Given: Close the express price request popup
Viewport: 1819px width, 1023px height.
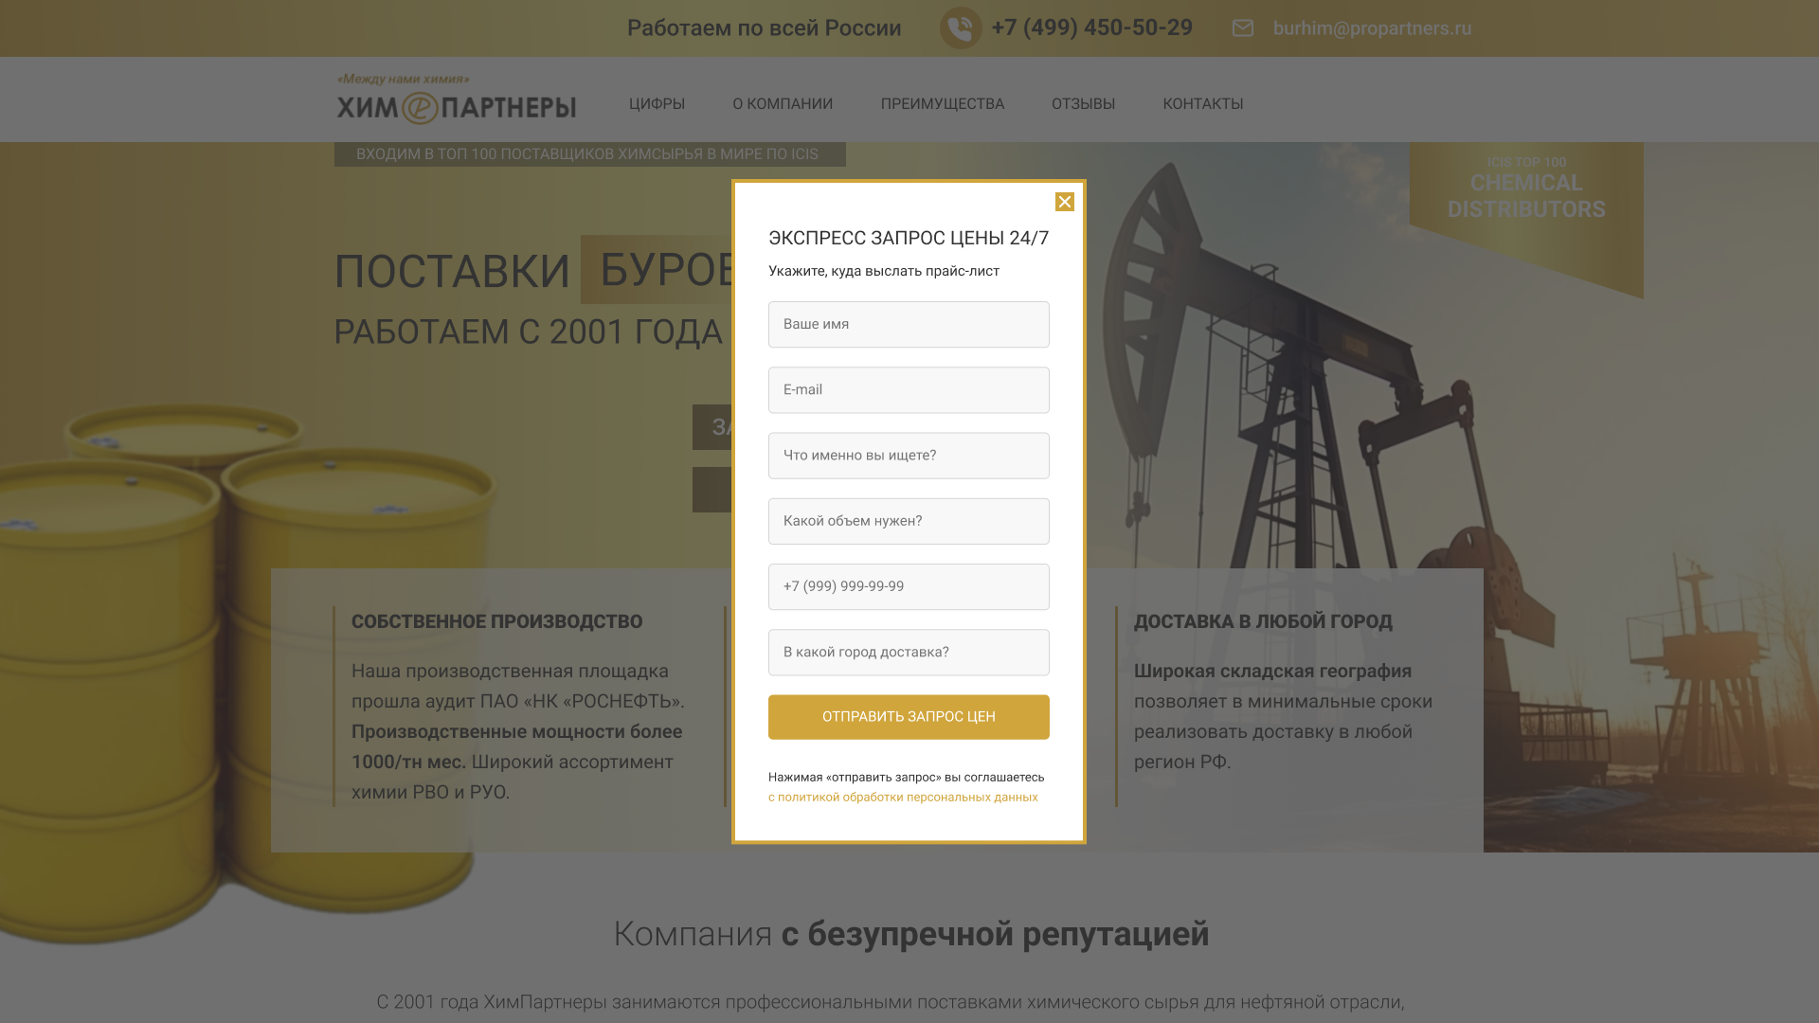Looking at the screenshot, I should coord(1065,202).
